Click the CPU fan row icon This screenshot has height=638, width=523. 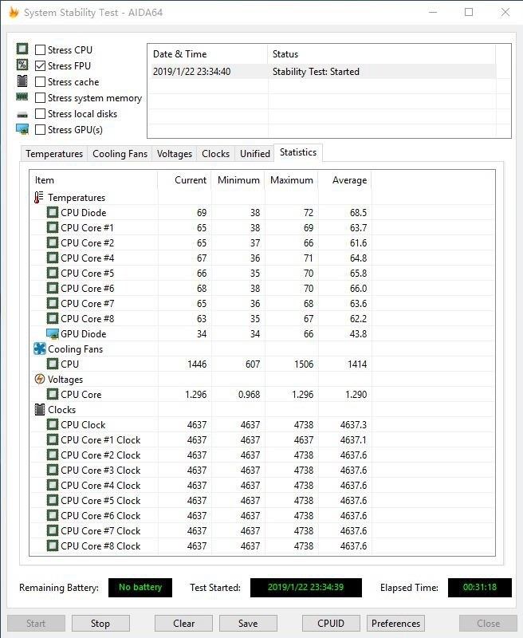pyautogui.click(x=53, y=364)
